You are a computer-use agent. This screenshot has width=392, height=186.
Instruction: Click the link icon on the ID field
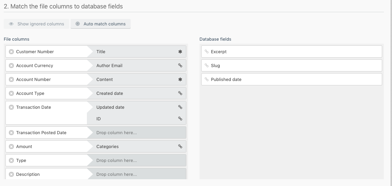pyautogui.click(x=180, y=119)
